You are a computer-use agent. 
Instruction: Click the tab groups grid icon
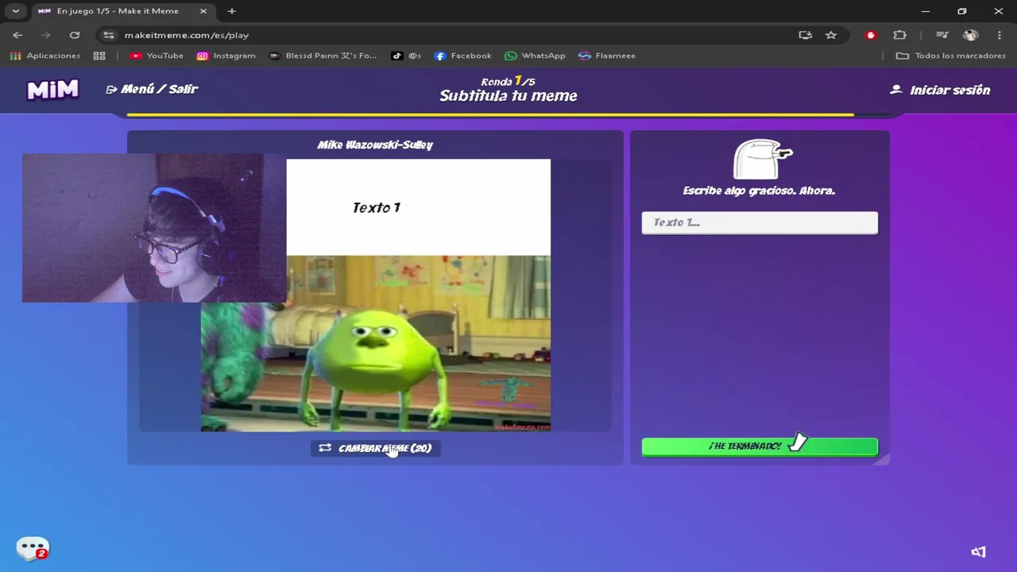click(x=99, y=56)
